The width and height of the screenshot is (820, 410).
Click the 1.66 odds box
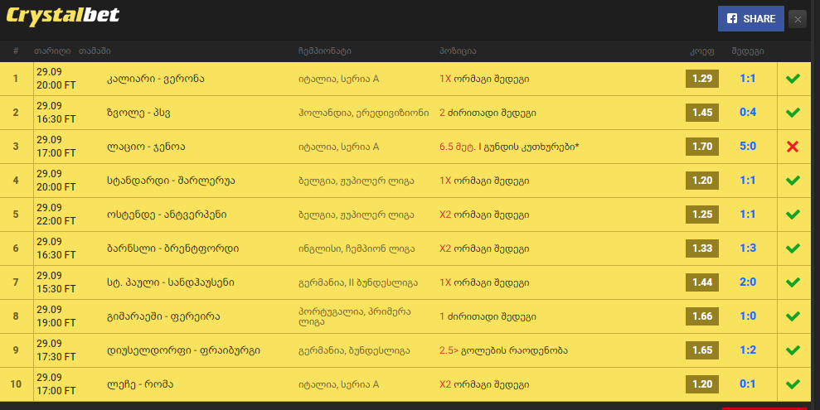[701, 316]
